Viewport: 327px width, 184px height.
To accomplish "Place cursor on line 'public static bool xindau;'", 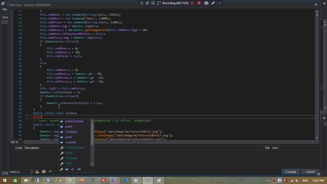I will (x=55, y=113).
